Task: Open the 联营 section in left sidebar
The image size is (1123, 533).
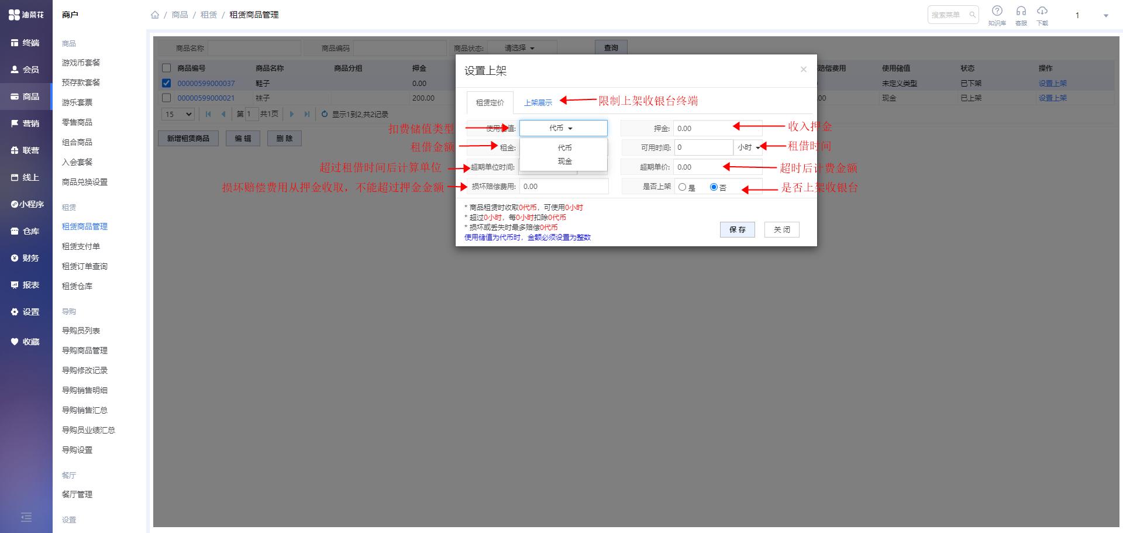Action: coord(26,150)
